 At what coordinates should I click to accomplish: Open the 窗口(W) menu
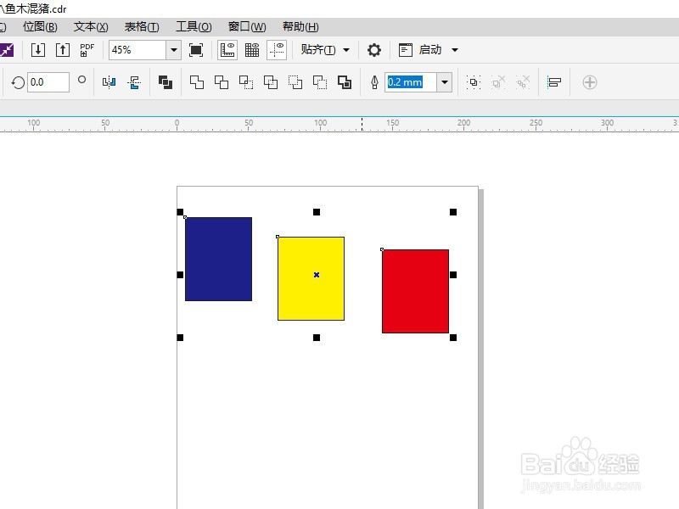click(x=247, y=27)
